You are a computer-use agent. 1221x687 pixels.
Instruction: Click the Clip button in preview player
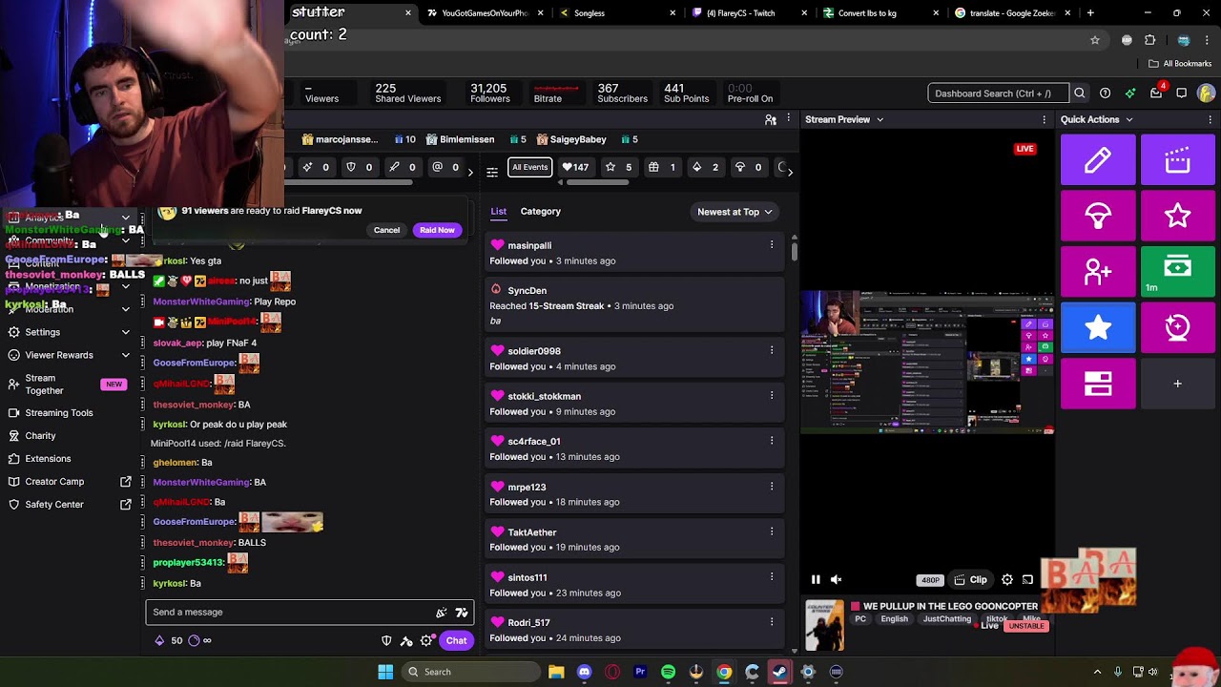point(970,579)
